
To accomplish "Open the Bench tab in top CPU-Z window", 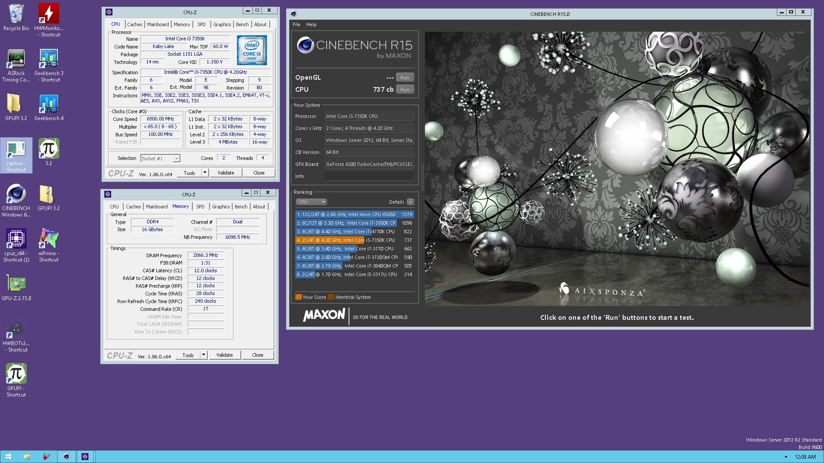I will 242,24.
